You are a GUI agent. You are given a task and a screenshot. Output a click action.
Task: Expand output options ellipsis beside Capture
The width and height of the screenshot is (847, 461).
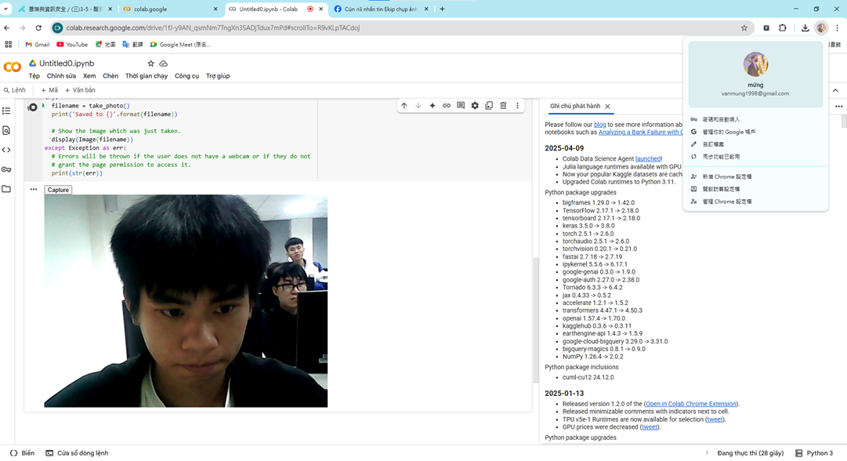(34, 190)
